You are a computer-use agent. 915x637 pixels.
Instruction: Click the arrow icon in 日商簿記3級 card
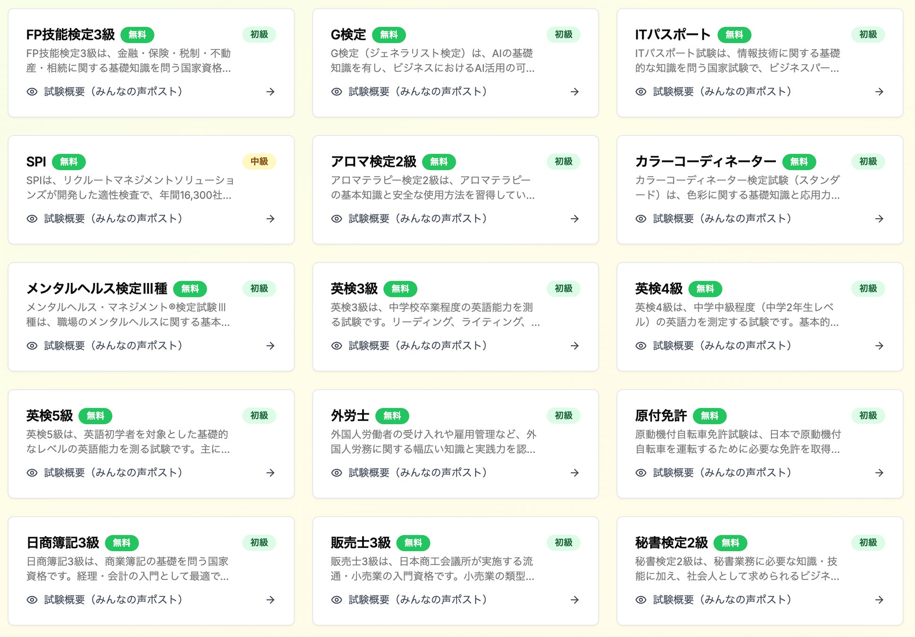(271, 600)
